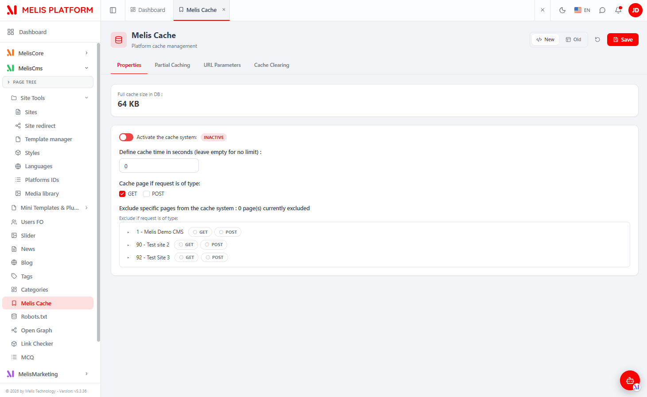Click the cache time seconds input field
This screenshot has height=397, width=647.
coord(159,166)
